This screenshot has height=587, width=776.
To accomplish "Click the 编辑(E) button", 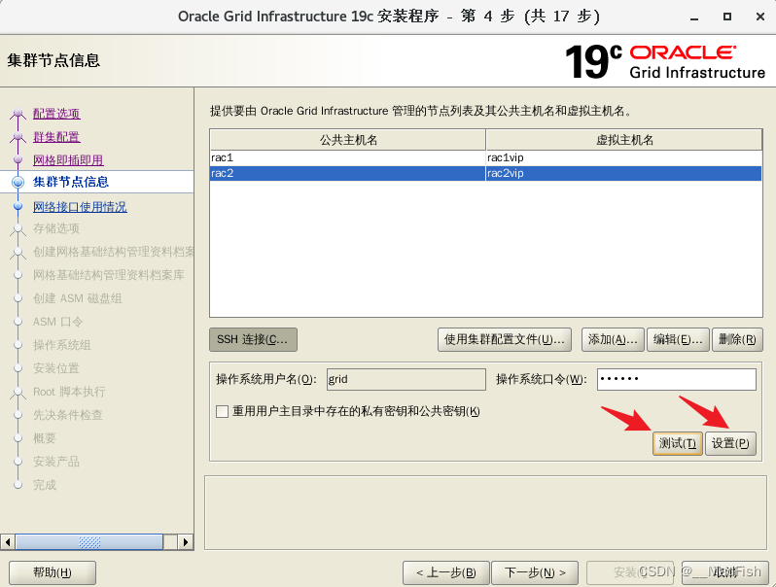I will [x=678, y=340].
